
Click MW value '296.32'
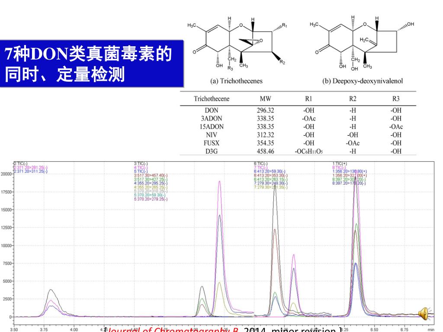point(265,110)
